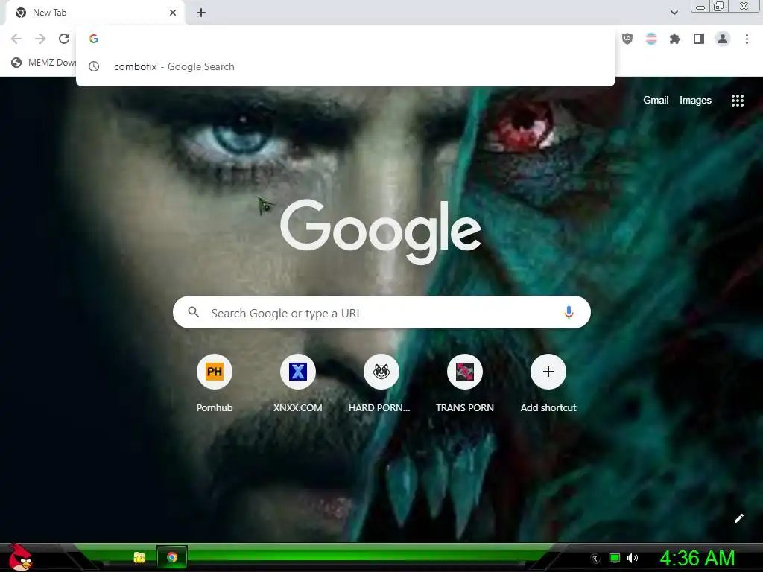Click the Google logo
Image resolution: width=763 pixels, height=572 pixels.
(381, 231)
